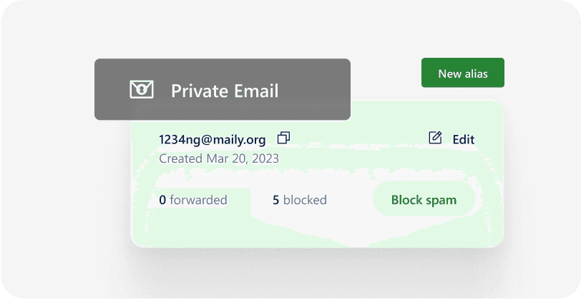Click the Private Email heading text
The width and height of the screenshot is (581, 299).
click(x=225, y=91)
